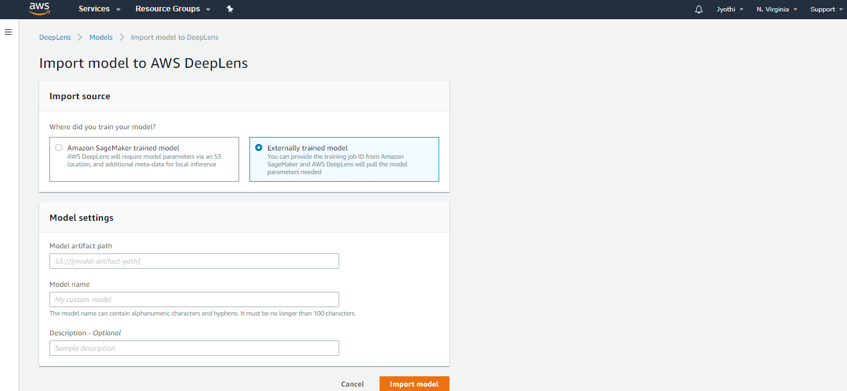Open the N. Virginia region selector

pos(777,9)
